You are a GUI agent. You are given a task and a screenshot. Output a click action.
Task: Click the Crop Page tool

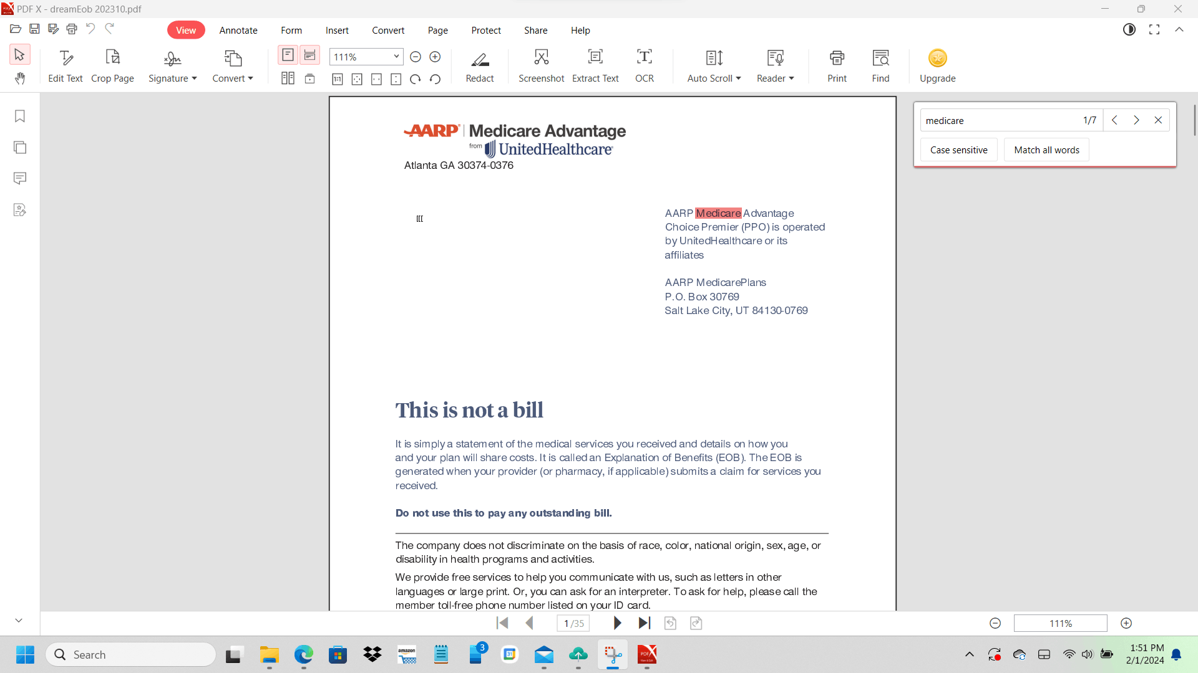click(x=112, y=65)
